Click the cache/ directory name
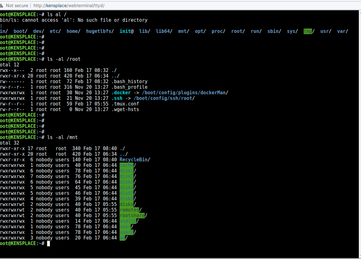Image resolution: width=361 pixels, height=259 pixels. point(128,165)
